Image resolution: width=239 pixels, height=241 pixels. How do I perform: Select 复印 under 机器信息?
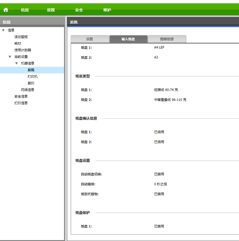click(x=31, y=83)
